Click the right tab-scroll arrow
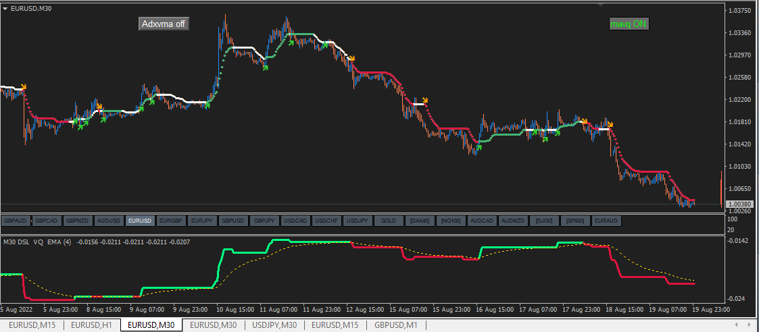759x332 pixels. (x=750, y=325)
